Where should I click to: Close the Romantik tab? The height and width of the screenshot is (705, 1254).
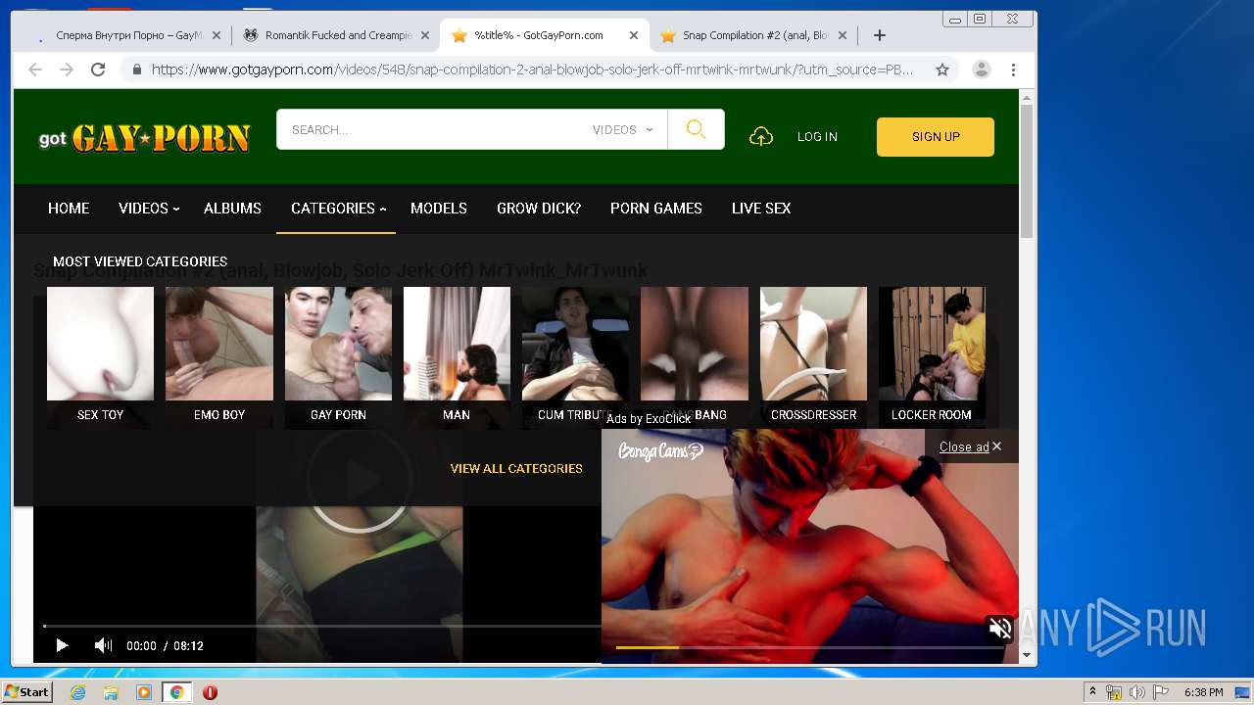point(425,35)
